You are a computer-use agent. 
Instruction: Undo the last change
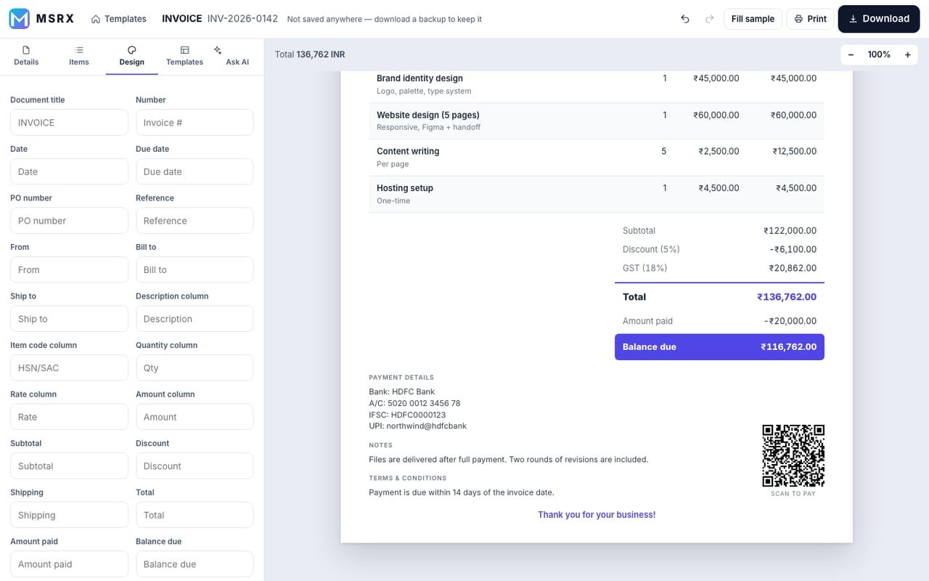point(685,19)
